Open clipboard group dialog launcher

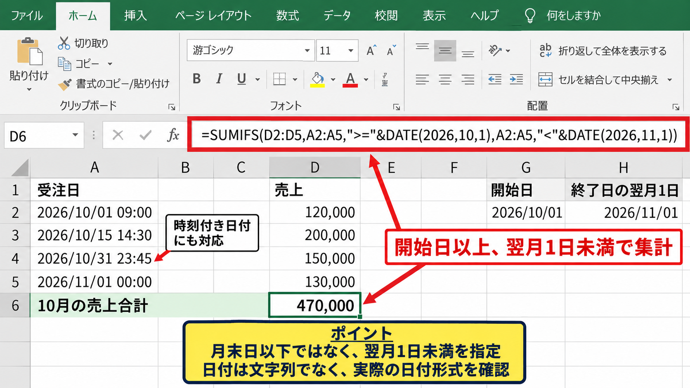(x=172, y=107)
